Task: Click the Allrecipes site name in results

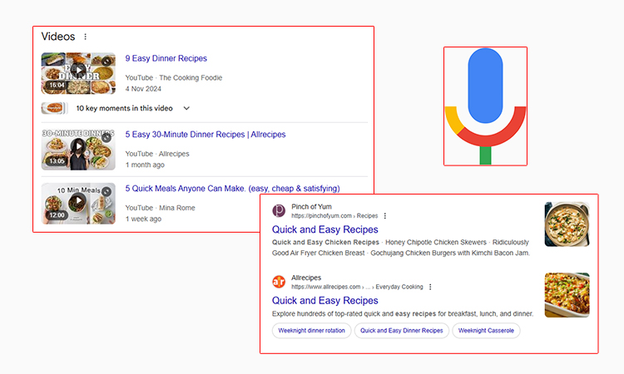Action: tap(306, 278)
